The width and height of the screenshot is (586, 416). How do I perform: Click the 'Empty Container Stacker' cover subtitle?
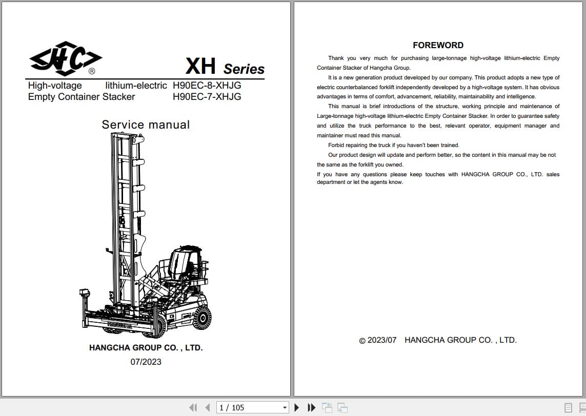tap(82, 97)
